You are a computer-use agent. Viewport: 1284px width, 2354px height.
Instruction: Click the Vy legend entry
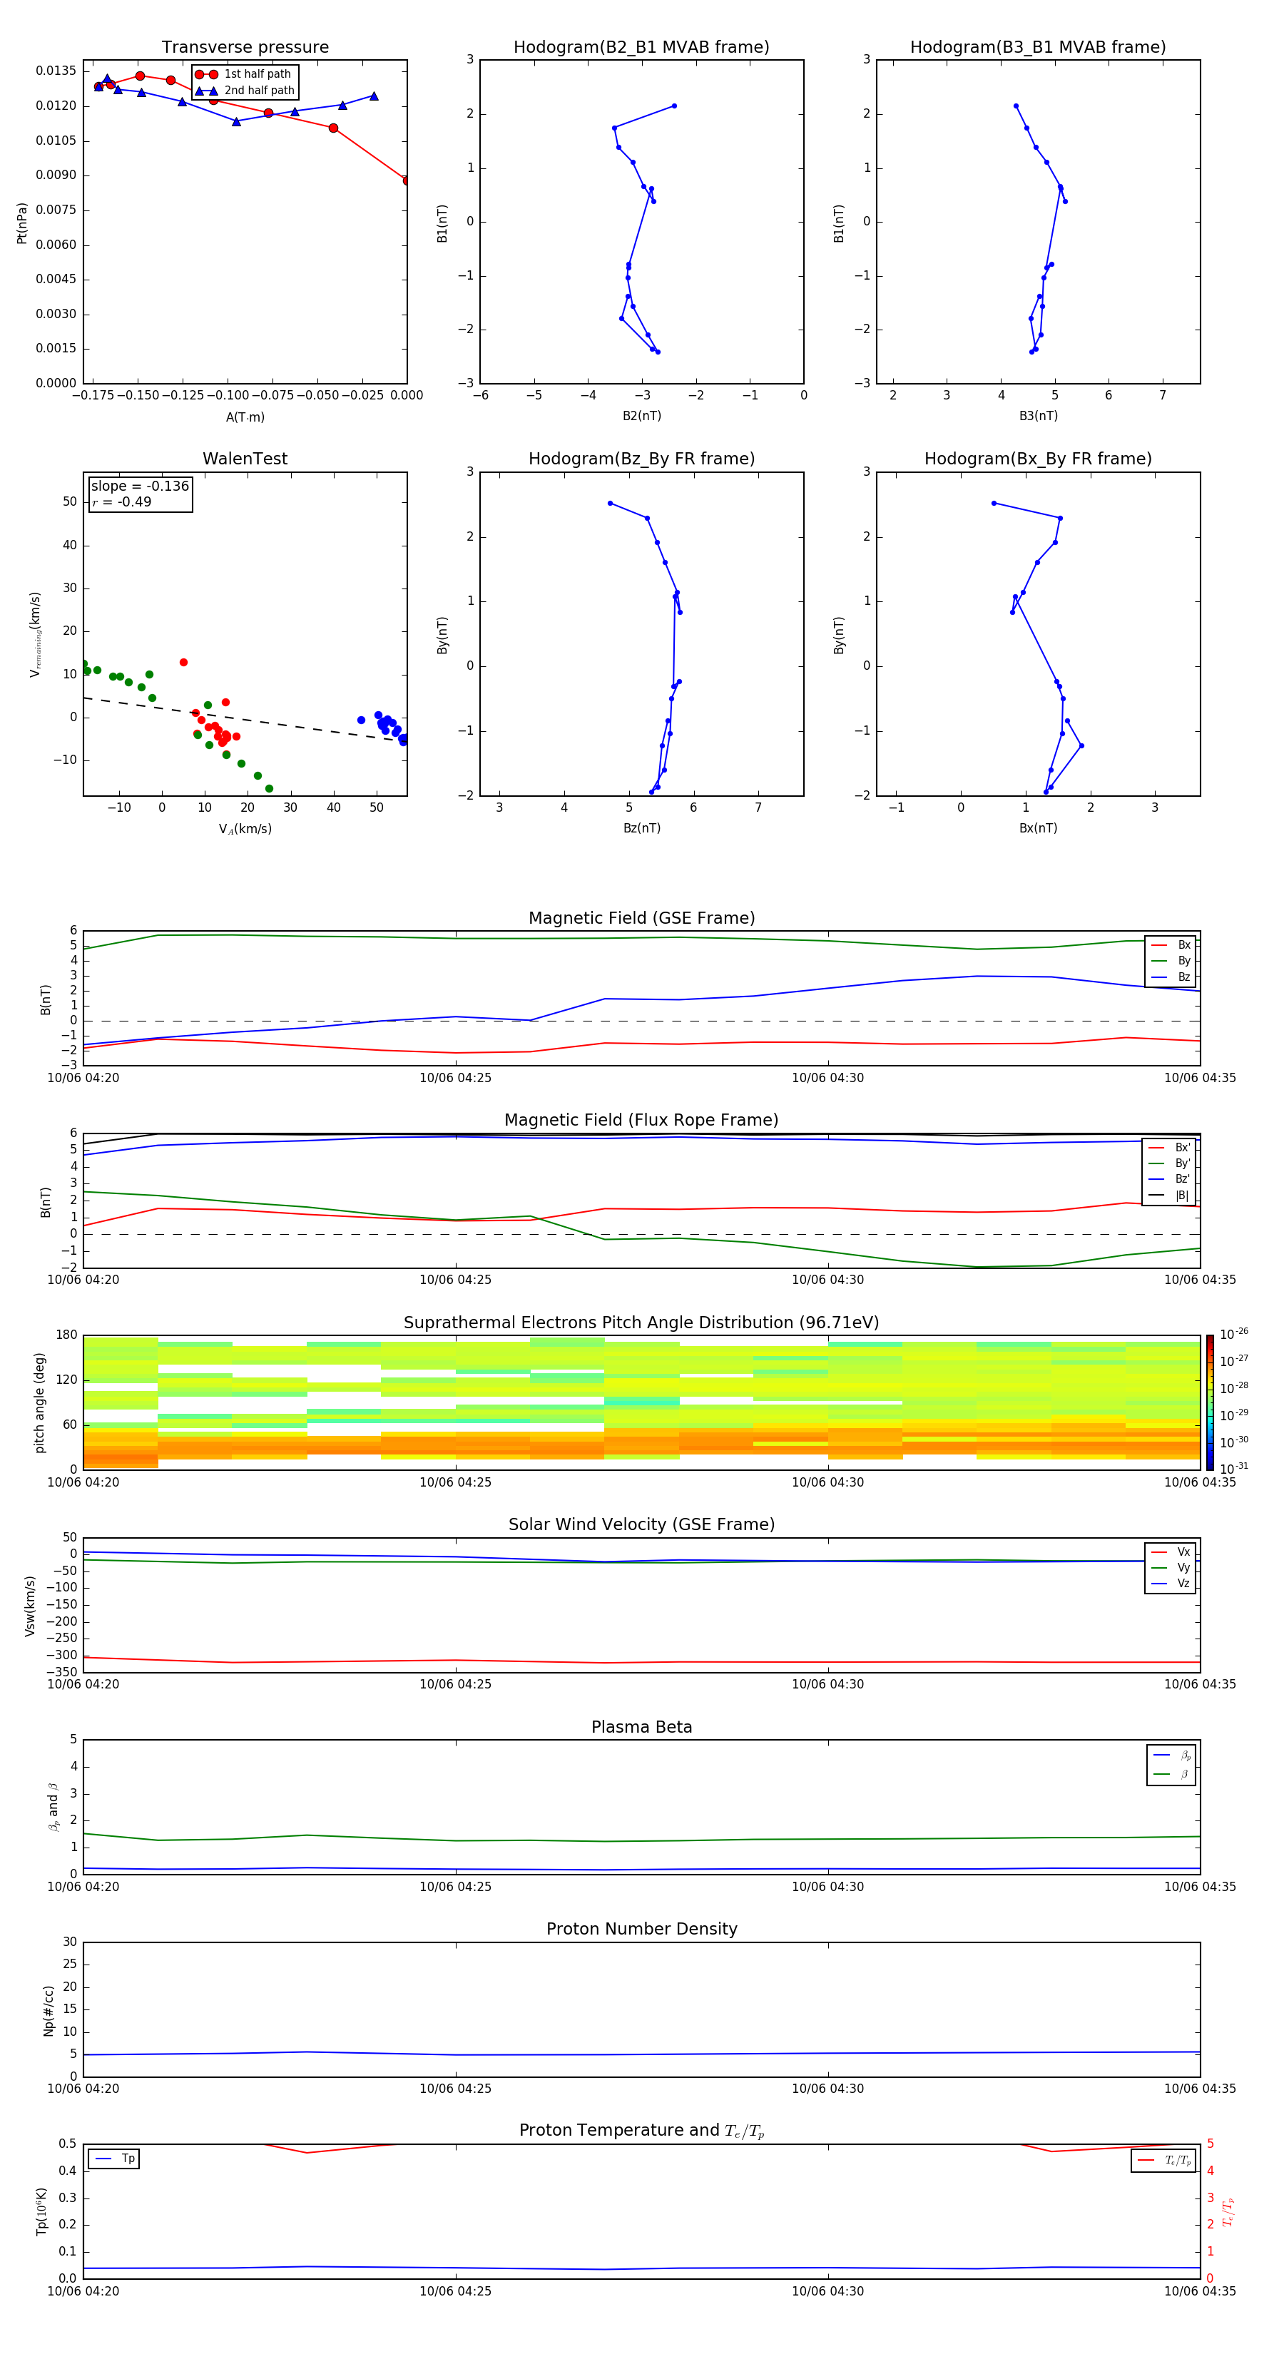1171,1567
